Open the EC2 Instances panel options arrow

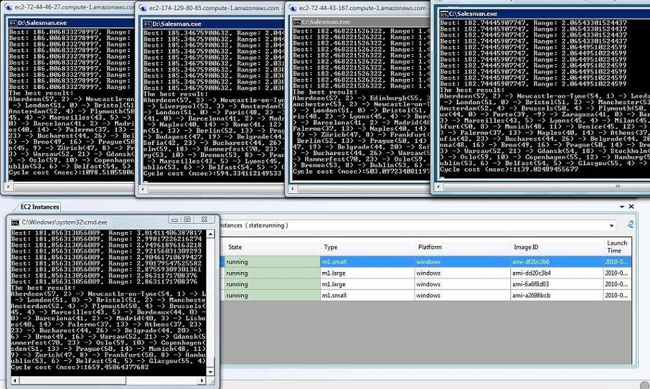click(x=622, y=207)
